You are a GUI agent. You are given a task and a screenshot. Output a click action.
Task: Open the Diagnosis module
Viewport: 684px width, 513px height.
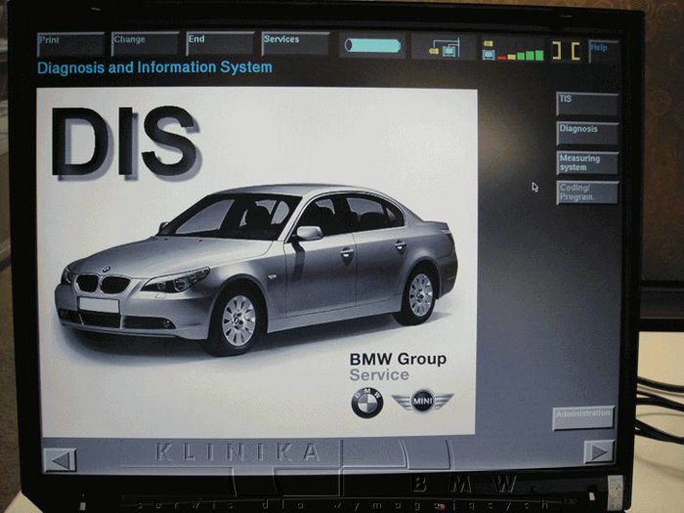pyautogui.click(x=587, y=133)
